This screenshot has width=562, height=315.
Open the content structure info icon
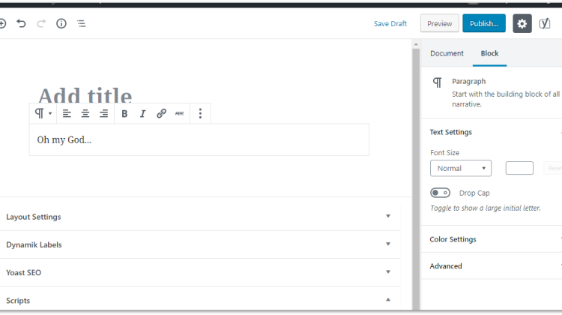coord(61,24)
